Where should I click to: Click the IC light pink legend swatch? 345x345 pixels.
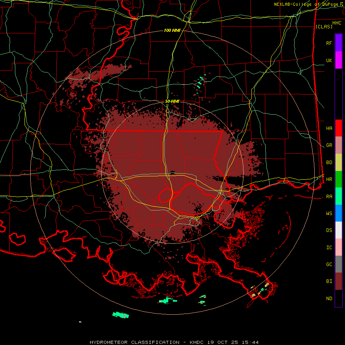(338, 247)
